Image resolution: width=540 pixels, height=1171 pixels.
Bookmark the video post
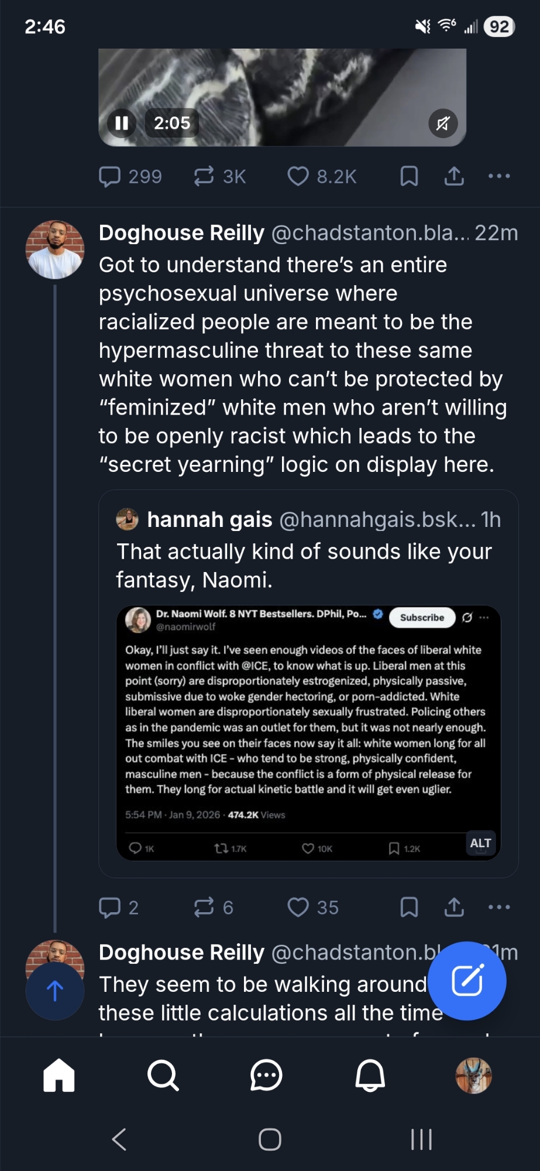[409, 176]
